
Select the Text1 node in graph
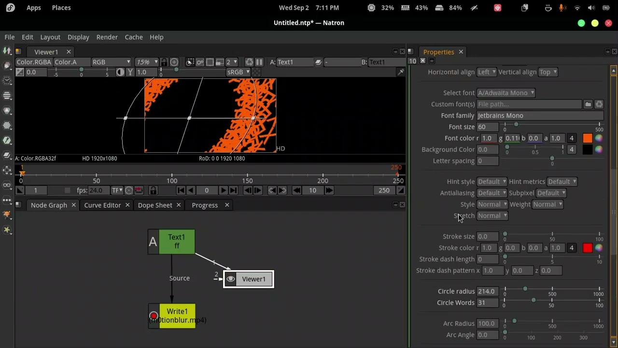tap(177, 241)
